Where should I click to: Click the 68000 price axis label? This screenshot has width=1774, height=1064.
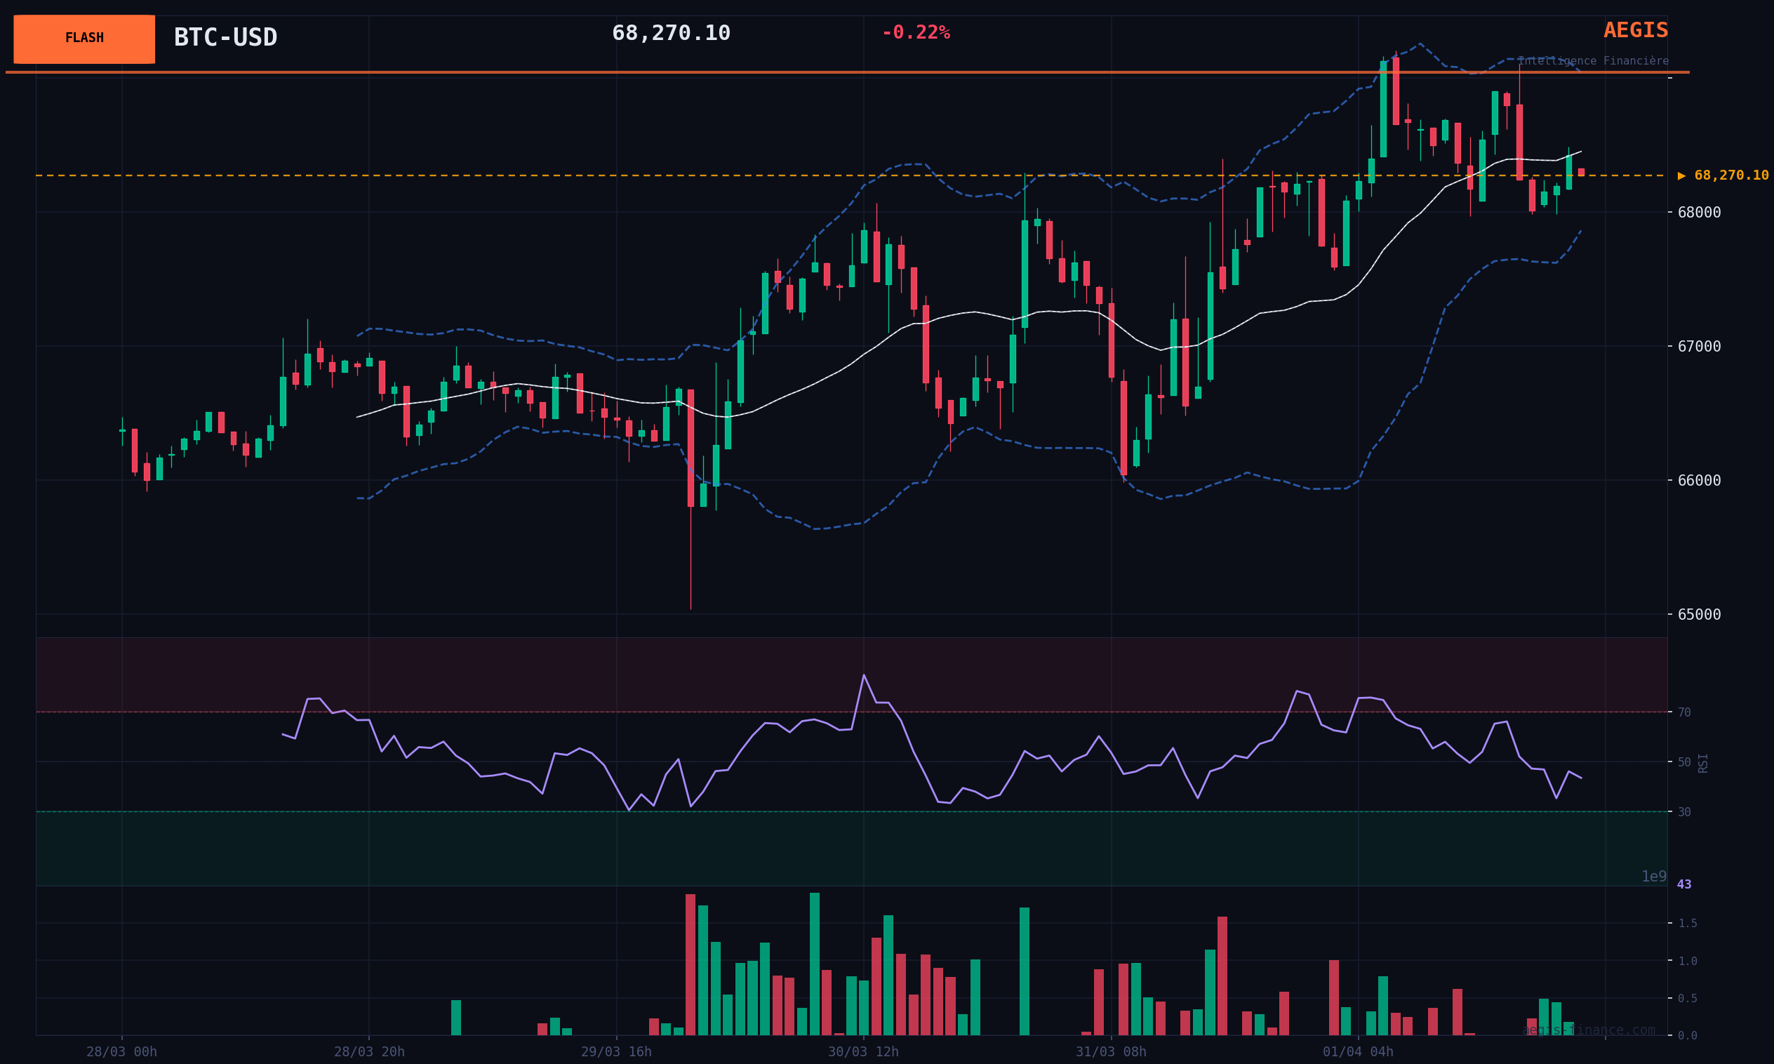click(x=1699, y=212)
